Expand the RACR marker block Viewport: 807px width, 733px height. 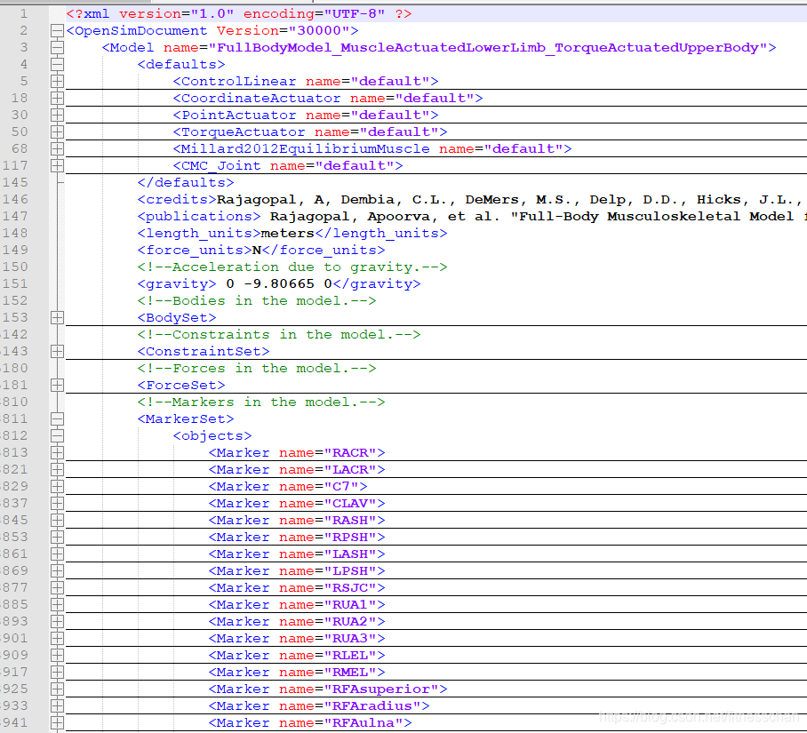pos(57,452)
